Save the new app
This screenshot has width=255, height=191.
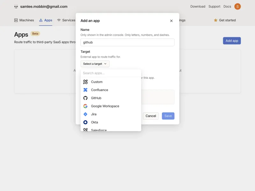[x=168, y=116]
